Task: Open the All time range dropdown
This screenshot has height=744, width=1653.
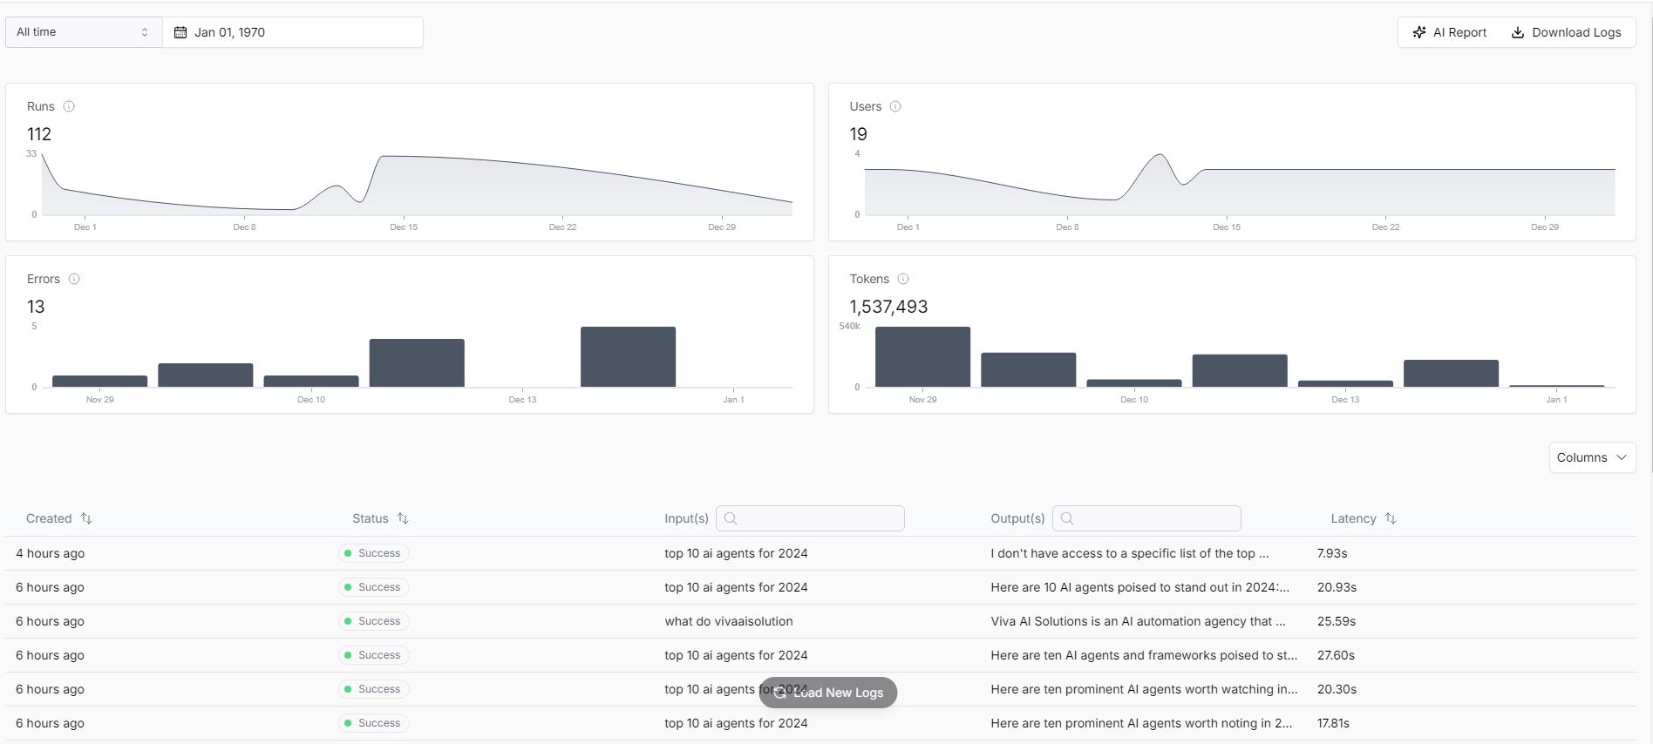Action: pos(83,32)
